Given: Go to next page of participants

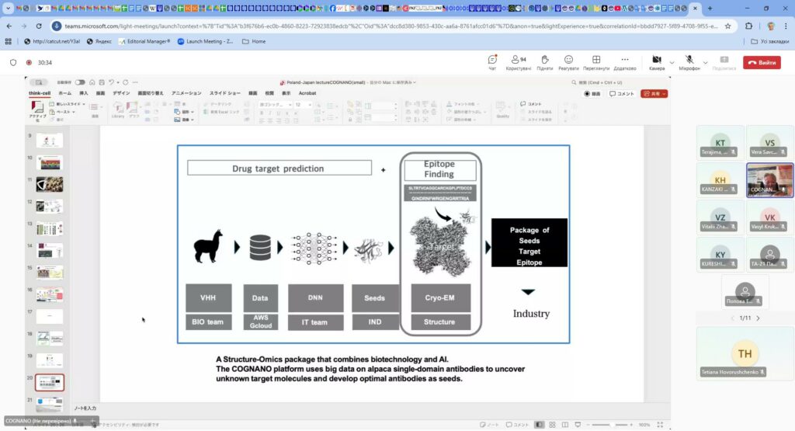Looking at the screenshot, I should pyautogui.click(x=758, y=318).
